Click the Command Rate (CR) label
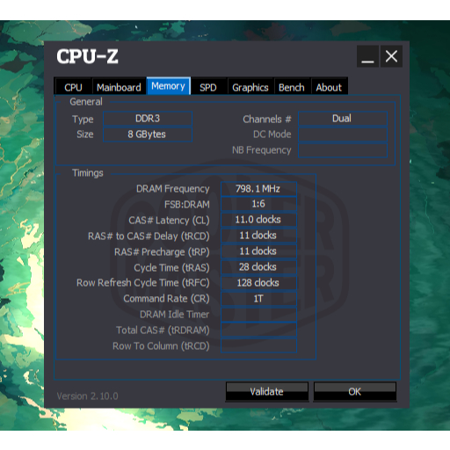Image resolution: width=450 pixels, height=450 pixels. [x=166, y=299]
